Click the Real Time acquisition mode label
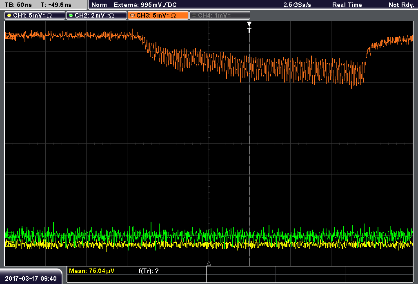Screen dimensions: 418x284 click(x=347, y=5)
